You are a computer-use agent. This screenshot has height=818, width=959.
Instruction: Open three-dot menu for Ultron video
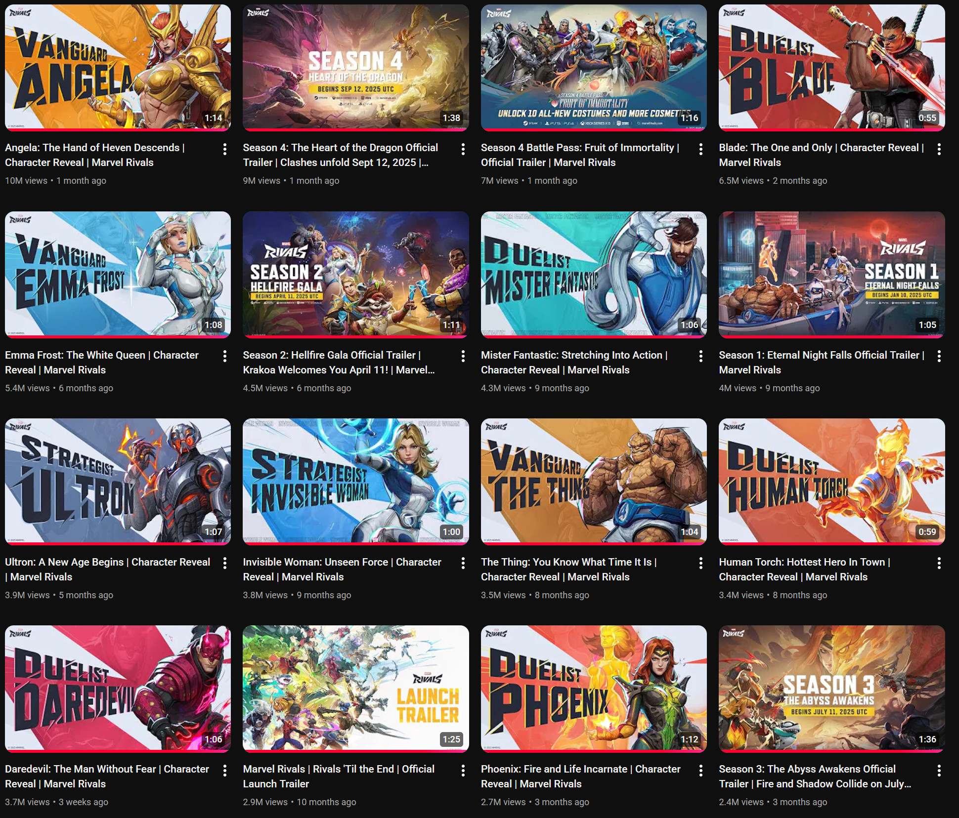(225, 563)
